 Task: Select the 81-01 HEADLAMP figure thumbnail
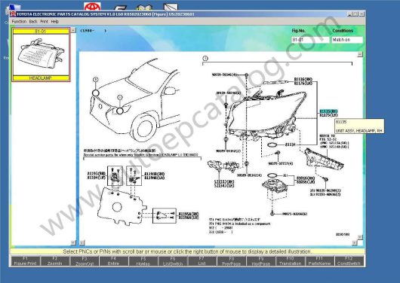click(x=41, y=55)
